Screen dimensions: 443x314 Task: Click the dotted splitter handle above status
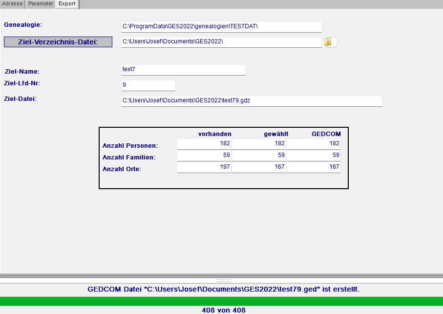pos(223,280)
